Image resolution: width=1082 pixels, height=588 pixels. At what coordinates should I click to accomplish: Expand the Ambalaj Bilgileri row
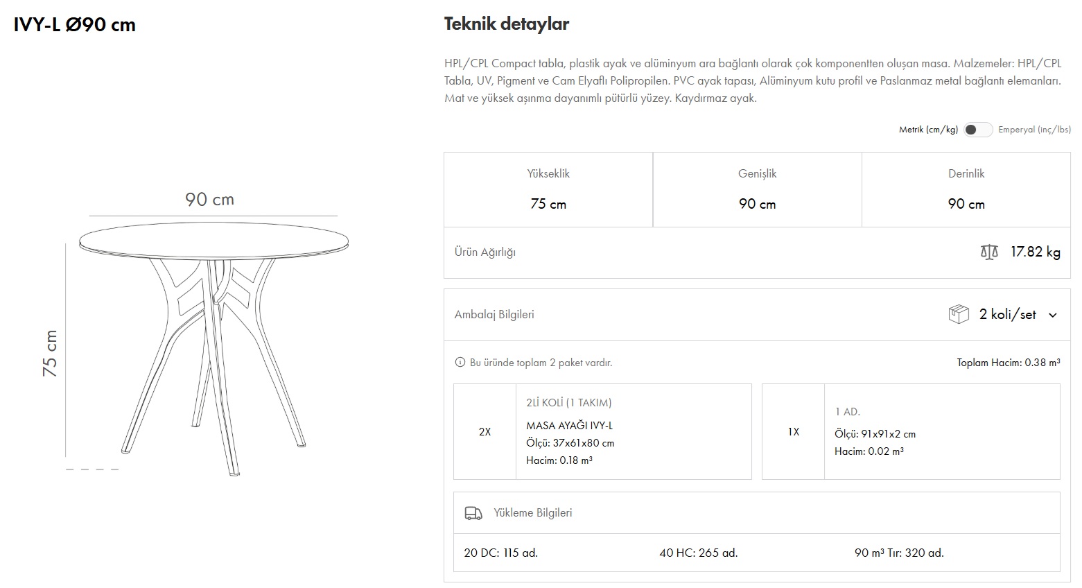coord(494,315)
